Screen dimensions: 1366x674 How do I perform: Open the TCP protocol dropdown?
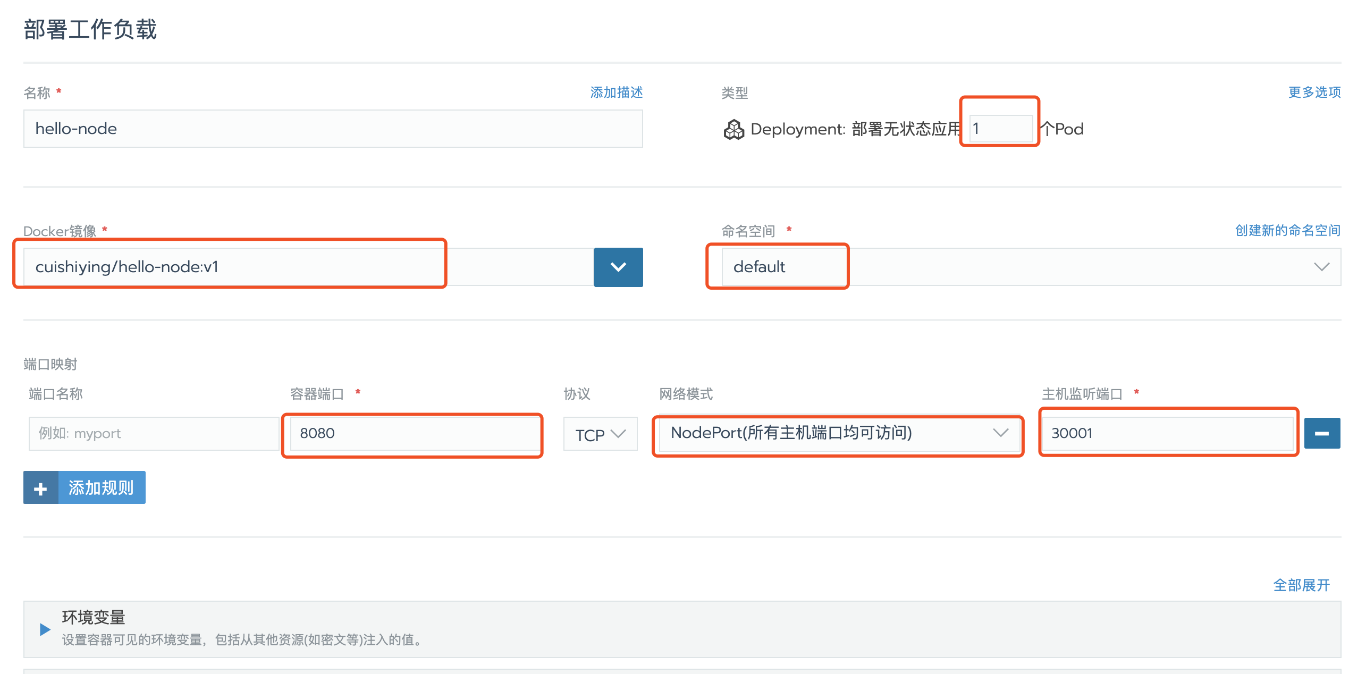click(600, 434)
